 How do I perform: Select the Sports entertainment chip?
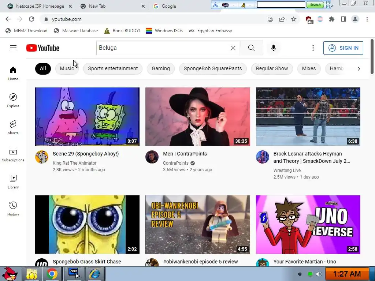(x=113, y=68)
